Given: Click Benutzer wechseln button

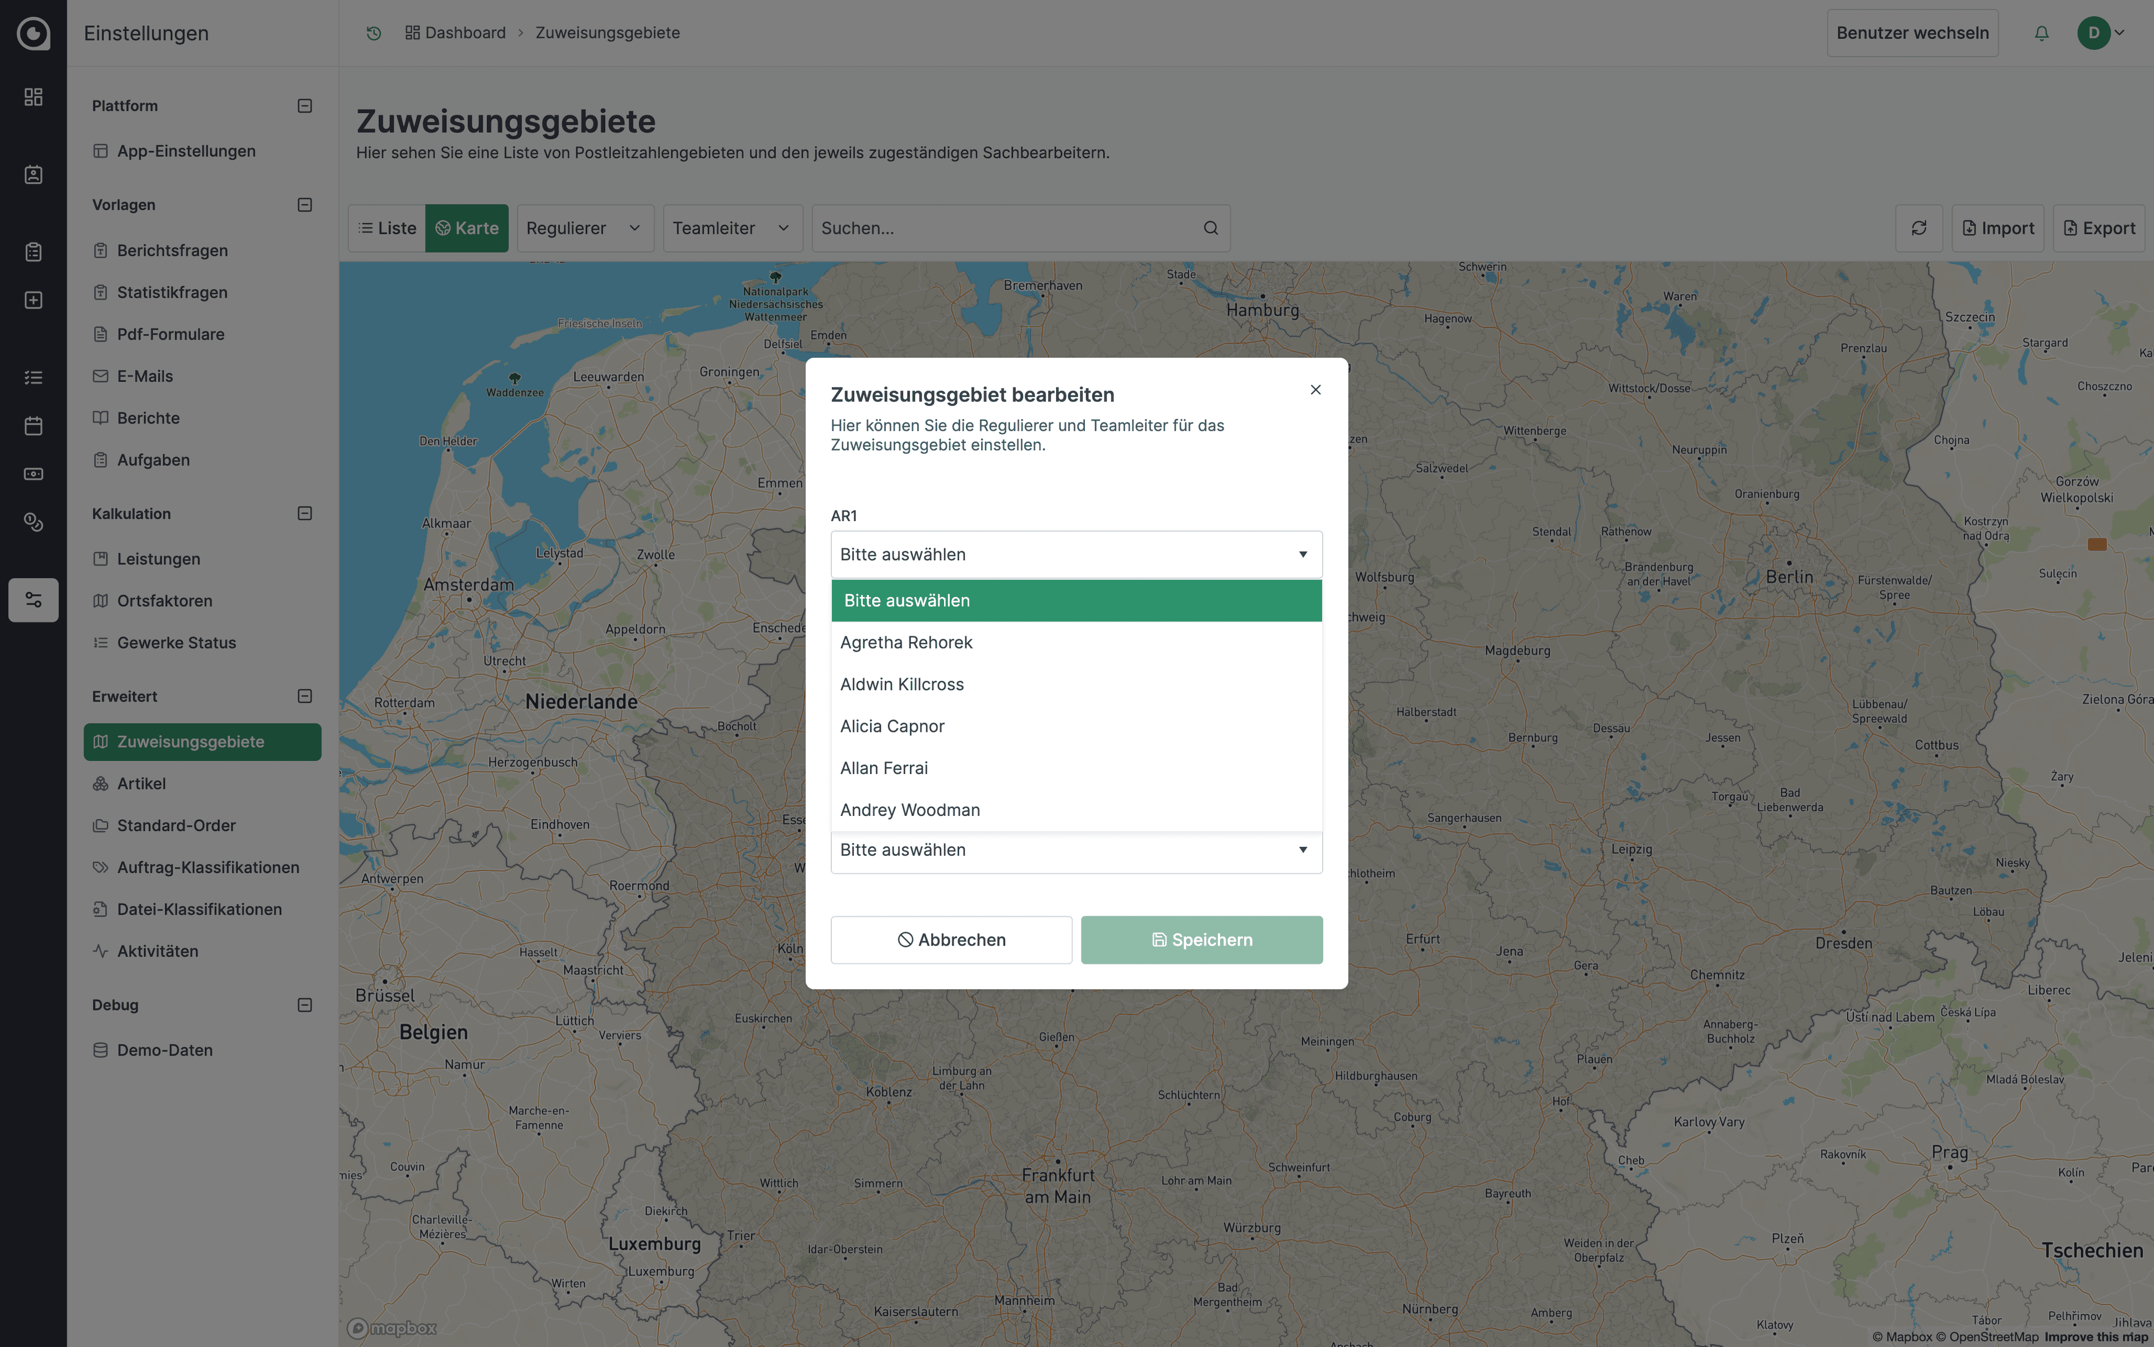Looking at the screenshot, I should coord(1912,33).
